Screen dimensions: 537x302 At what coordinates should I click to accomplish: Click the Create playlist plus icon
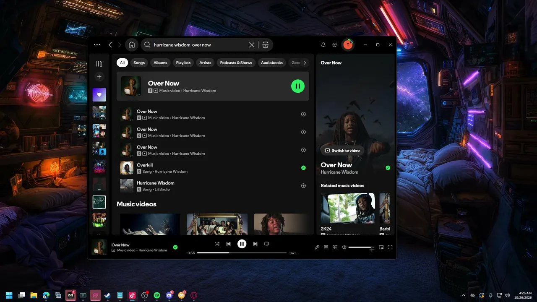tap(99, 77)
